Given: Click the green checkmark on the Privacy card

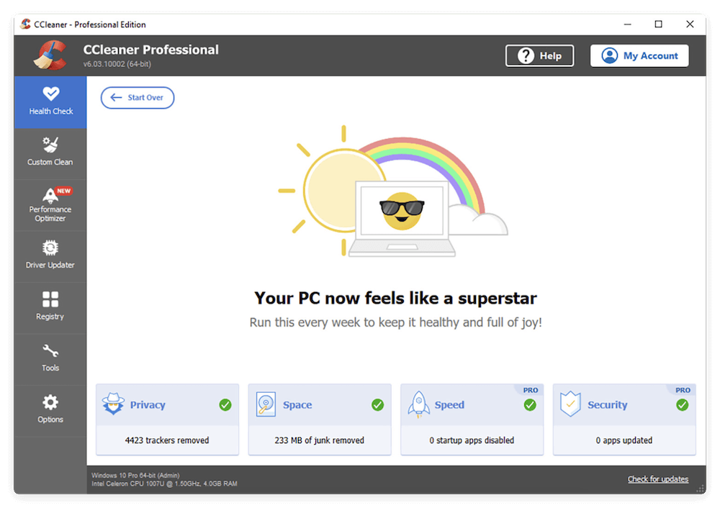Looking at the screenshot, I should pyautogui.click(x=224, y=404).
